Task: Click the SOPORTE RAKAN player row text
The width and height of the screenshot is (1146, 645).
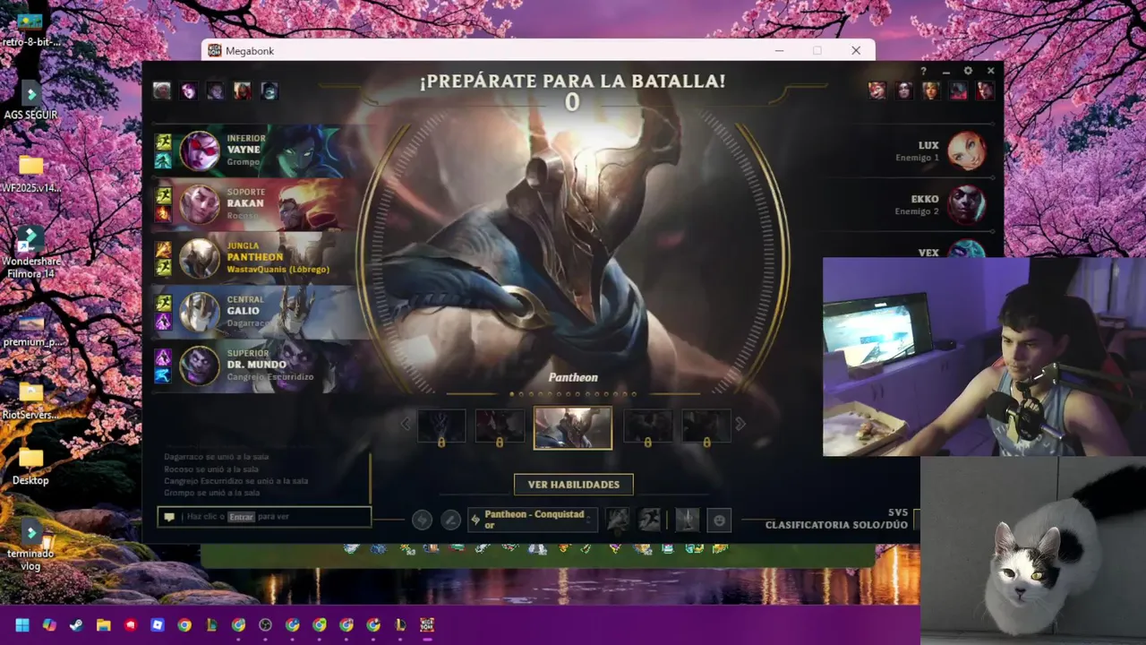Action: point(246,203)
